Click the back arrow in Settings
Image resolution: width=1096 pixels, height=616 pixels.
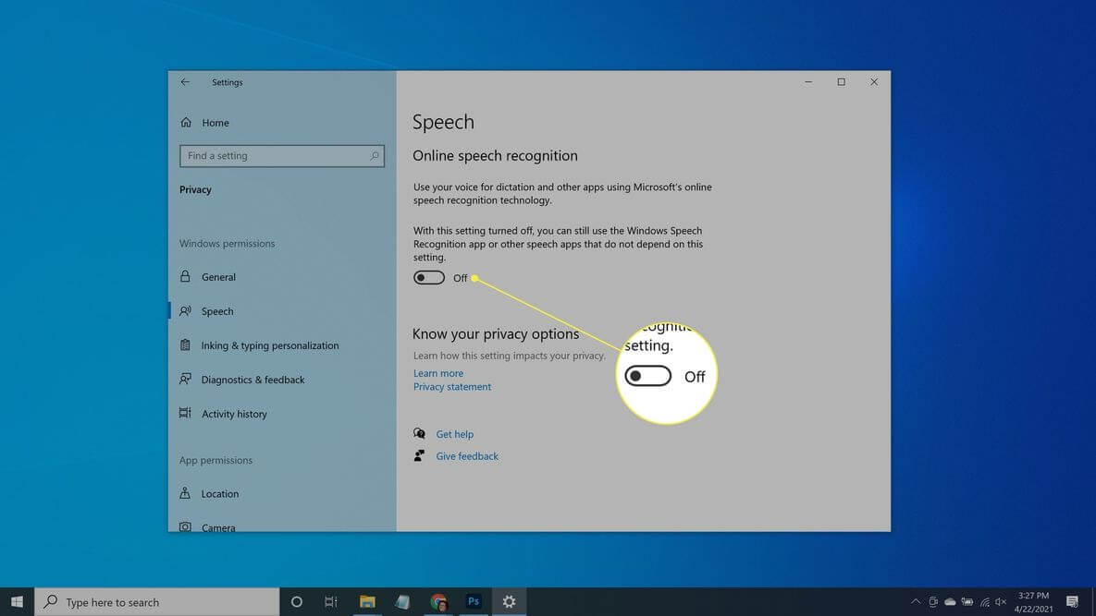pyautogui.click(x=185, y=81)
